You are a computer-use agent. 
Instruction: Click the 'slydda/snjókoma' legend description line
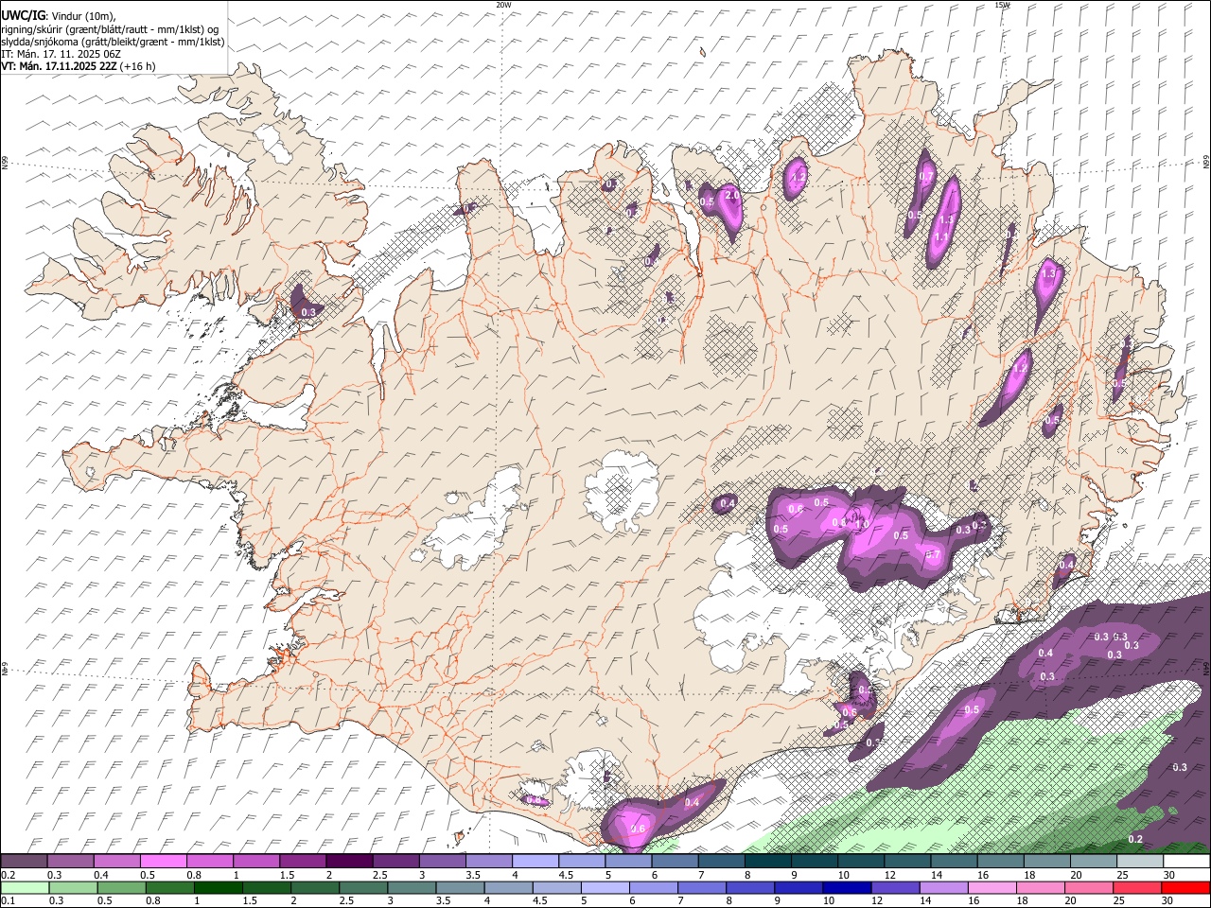113,42
